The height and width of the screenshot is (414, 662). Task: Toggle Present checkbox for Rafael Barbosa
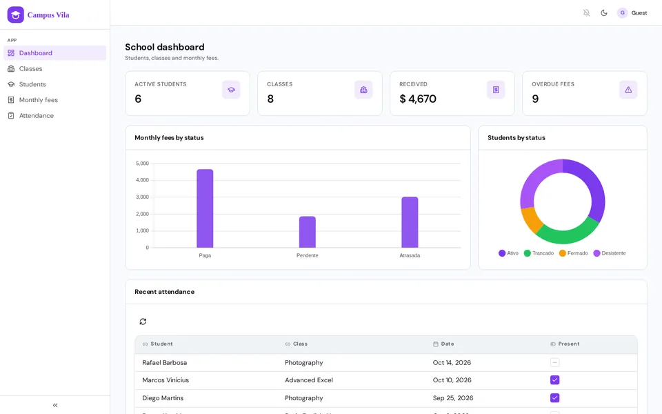[554, 362]
